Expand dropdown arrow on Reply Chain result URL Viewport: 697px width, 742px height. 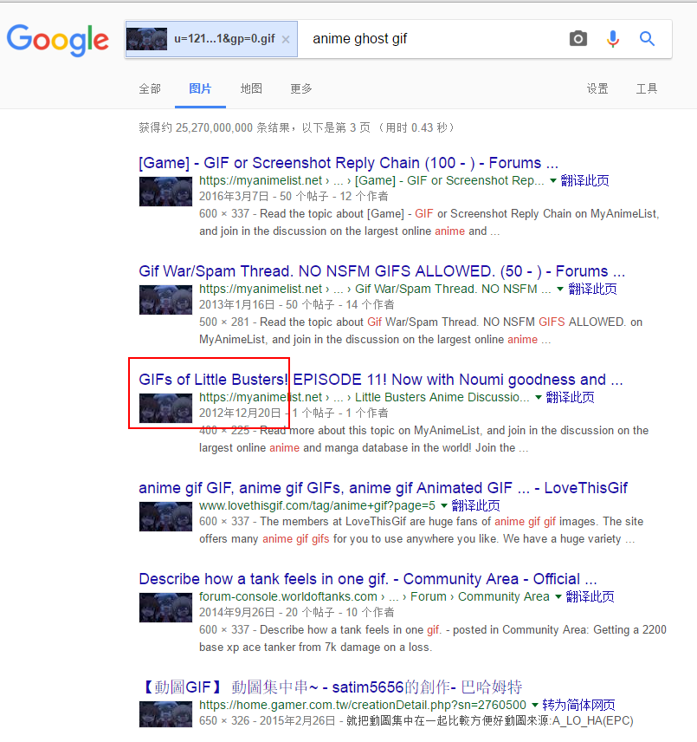(552, 181)
